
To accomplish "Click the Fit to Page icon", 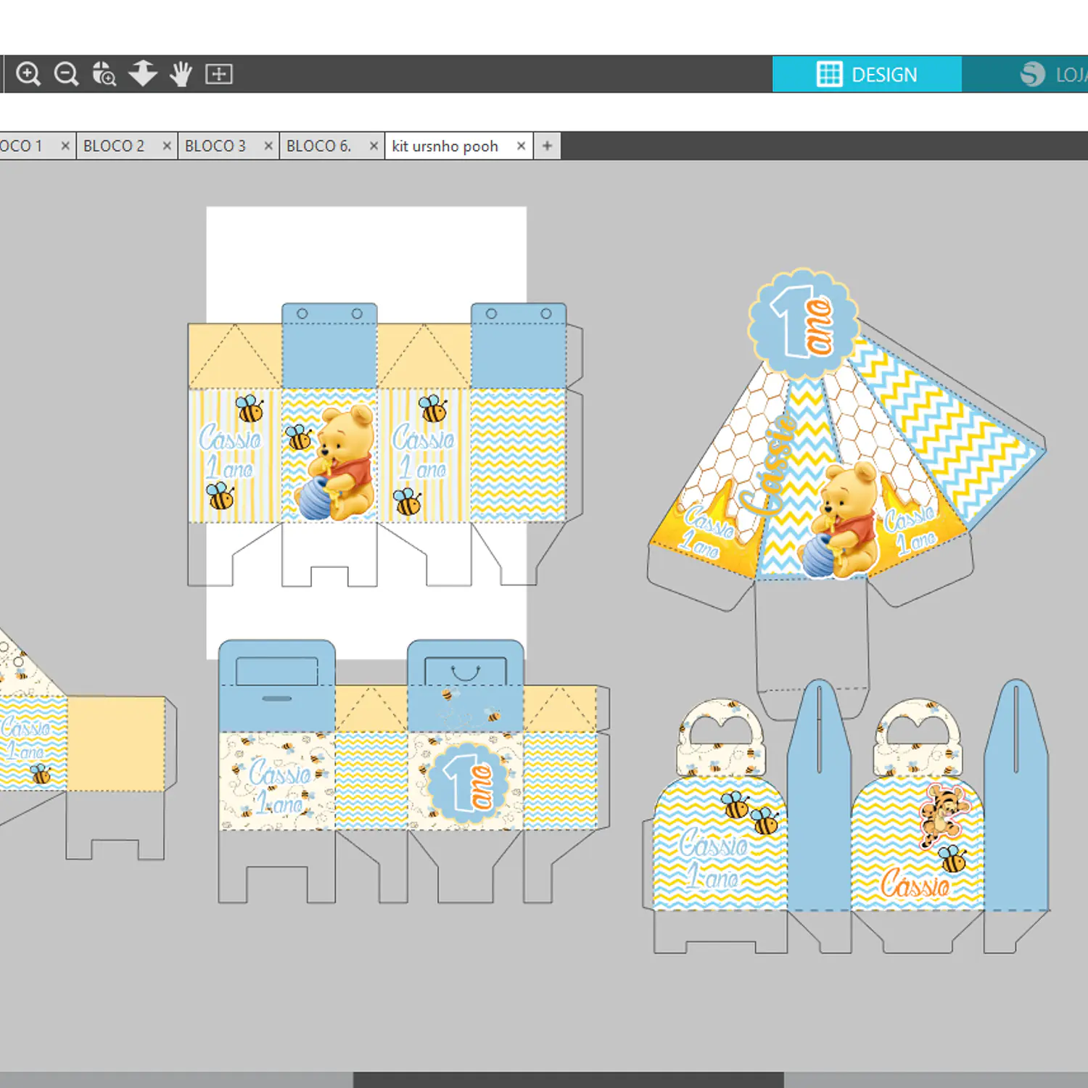I will click(218, 74).
